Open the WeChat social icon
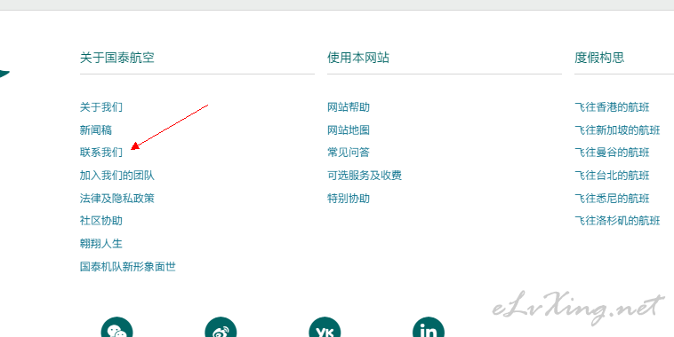Image resolution: width=674 pixels, height=337 pixels. point(116,328)
